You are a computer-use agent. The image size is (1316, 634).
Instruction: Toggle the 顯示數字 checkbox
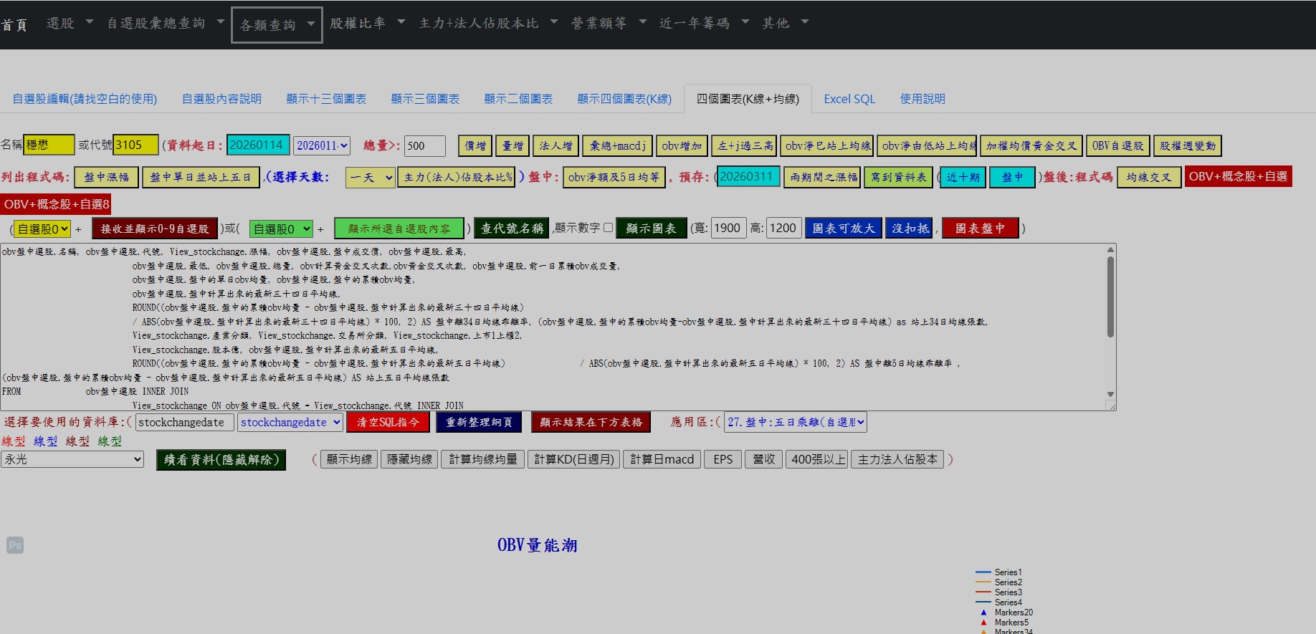pyautogui.click(x=608, y=228)
